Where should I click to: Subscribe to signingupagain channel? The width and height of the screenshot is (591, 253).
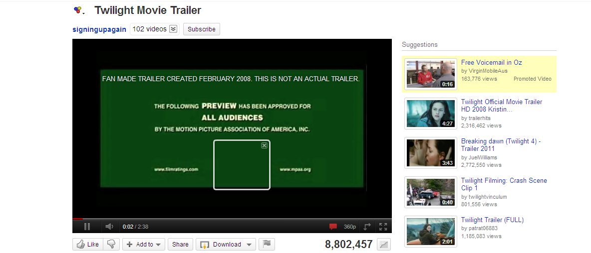pyautogui.click(x=202, y=29)
